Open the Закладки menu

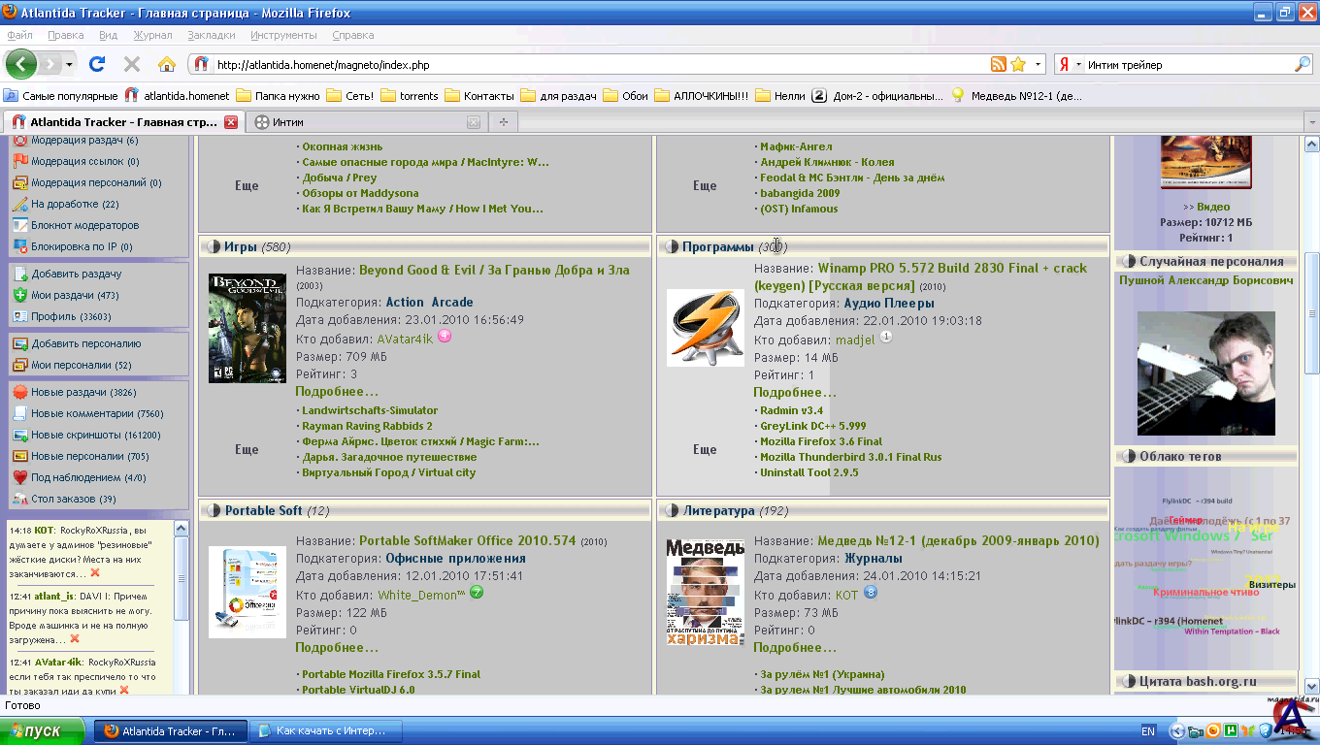click(x=211, y=35)
